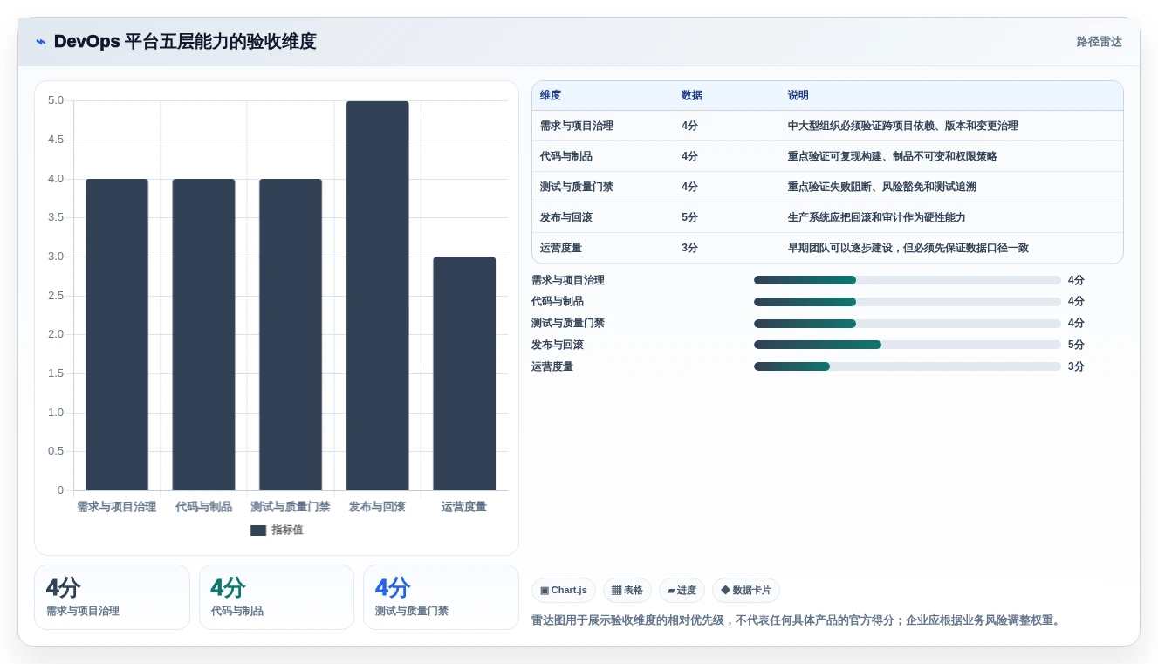Screen dimensions: 1158x664
Task: Click description 重点验证失败阻断
Action: (x=882, y=187)
